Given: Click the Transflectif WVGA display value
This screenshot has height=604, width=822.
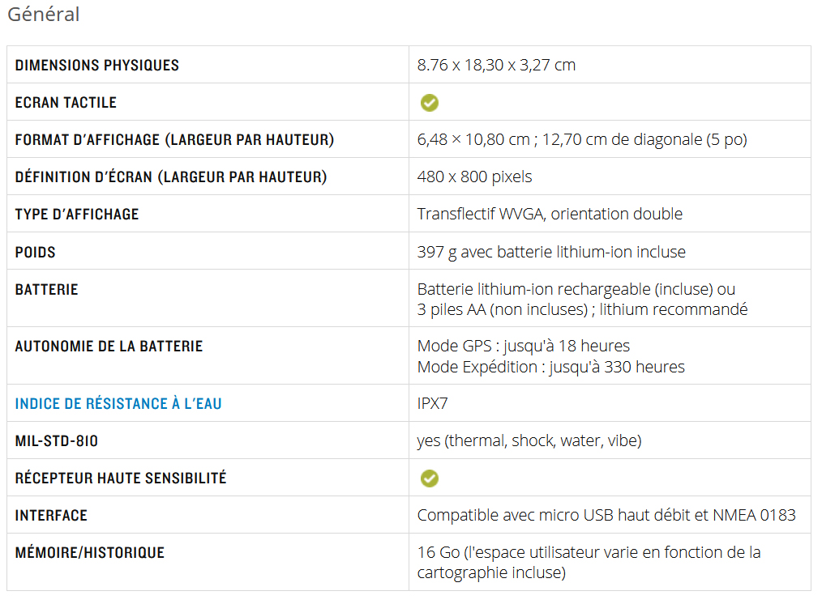Looking at the screenshot, I should click(x=550, y=214).
